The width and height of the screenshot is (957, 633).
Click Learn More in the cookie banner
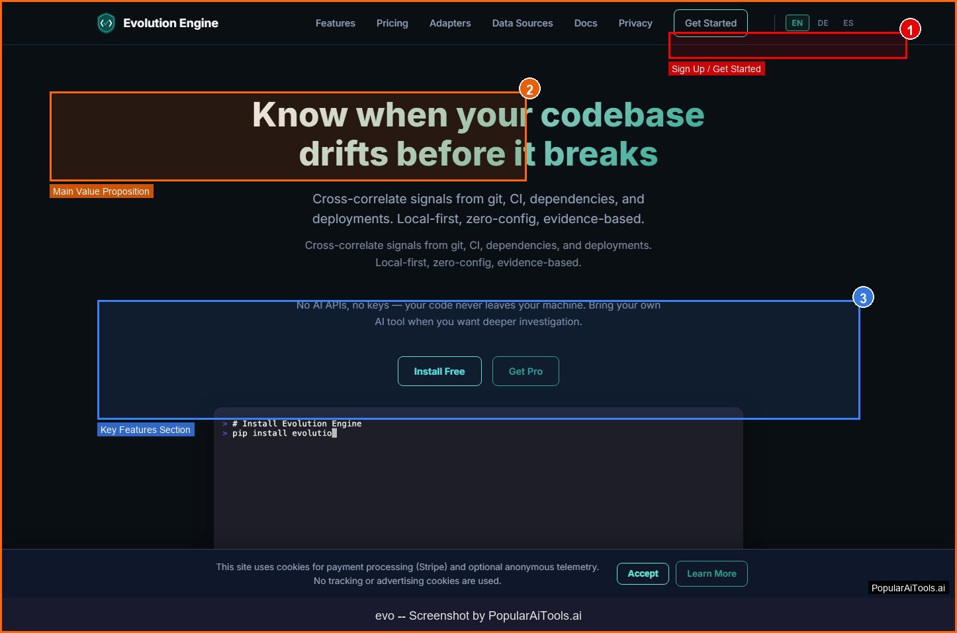pyautogui.click(x=711, y=573)
